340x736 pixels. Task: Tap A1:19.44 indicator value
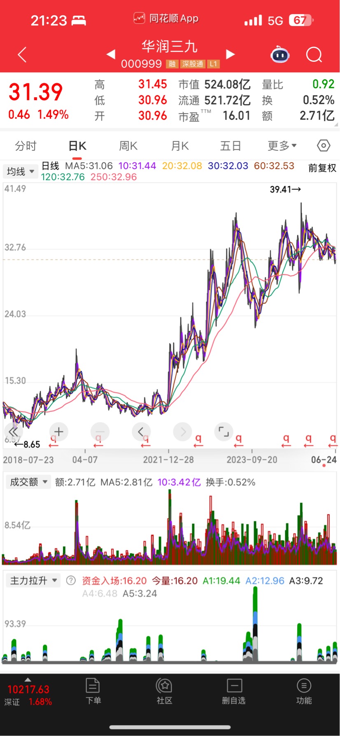tap(221, 581)
